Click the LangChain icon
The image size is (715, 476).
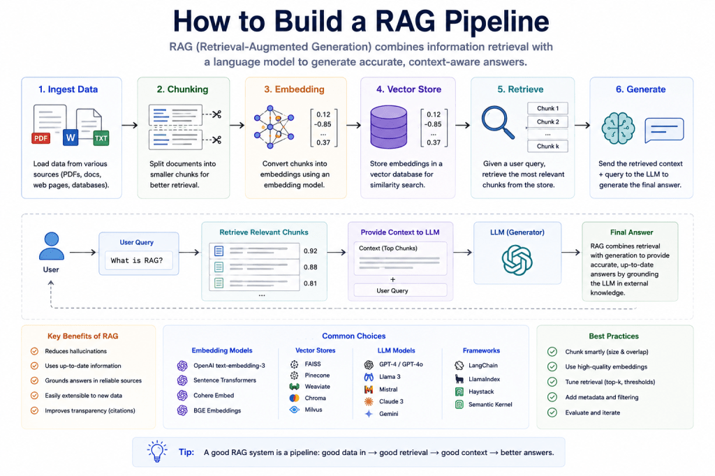click(459, 365)
